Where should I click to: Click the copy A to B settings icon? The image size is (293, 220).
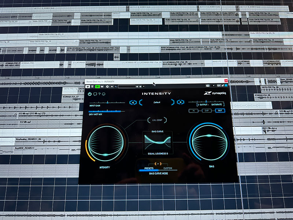112,87
